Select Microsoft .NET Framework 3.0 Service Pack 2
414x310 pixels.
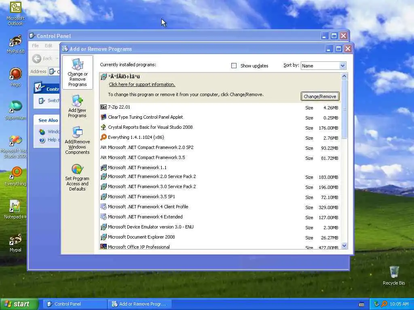[x=220, y=186]
